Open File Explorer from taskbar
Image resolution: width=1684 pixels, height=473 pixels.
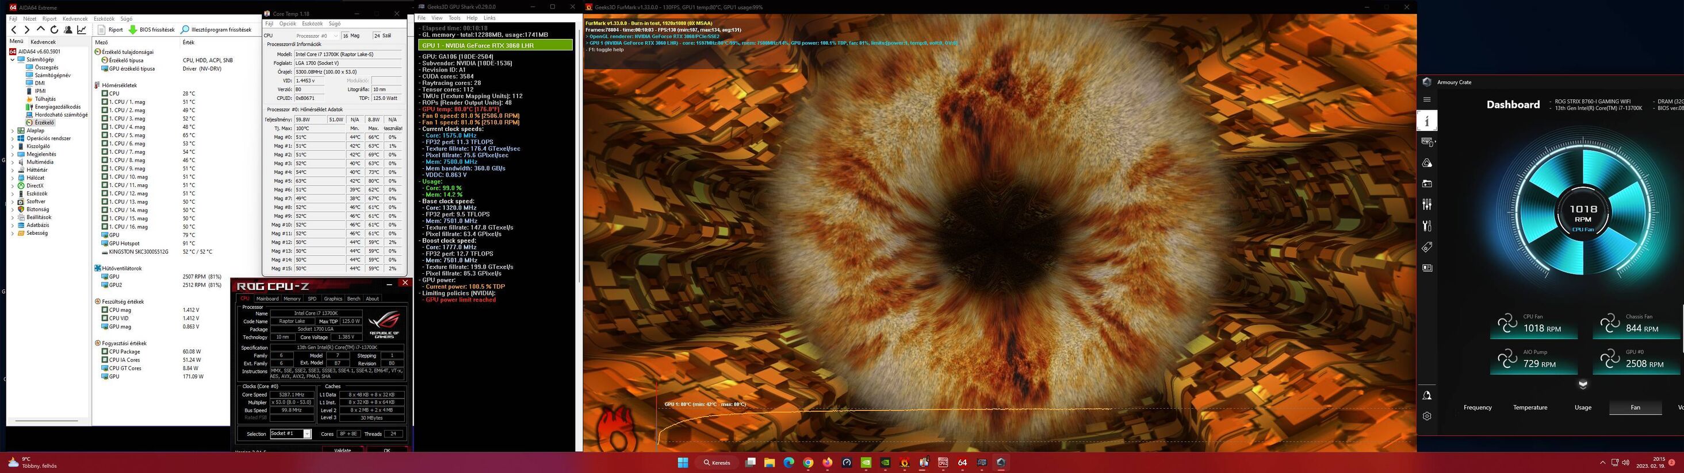(x=770, y=463)
